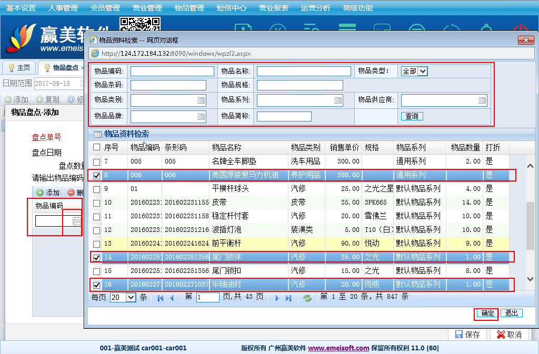Click the 退出 exit button

[511, 313]
